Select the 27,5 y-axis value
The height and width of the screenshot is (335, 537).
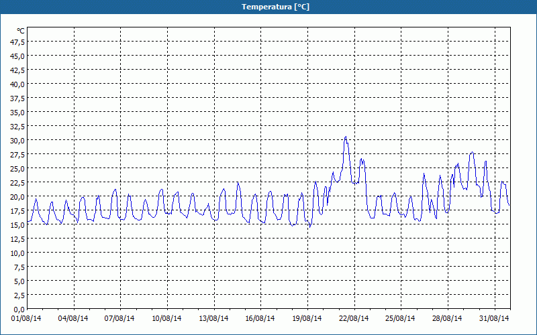pyautogui.click(x=18, y=155)
